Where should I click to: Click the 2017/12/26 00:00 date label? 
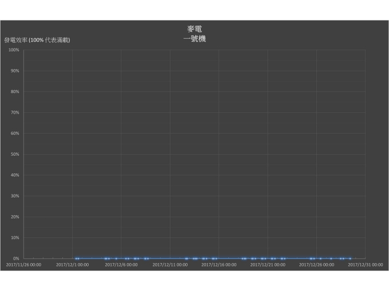pos(316,265)
